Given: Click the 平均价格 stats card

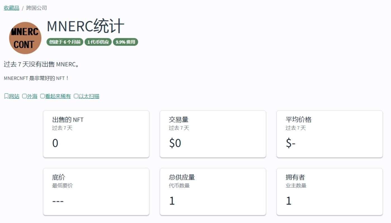Looking at the screenshot, I should pos(330,134).
